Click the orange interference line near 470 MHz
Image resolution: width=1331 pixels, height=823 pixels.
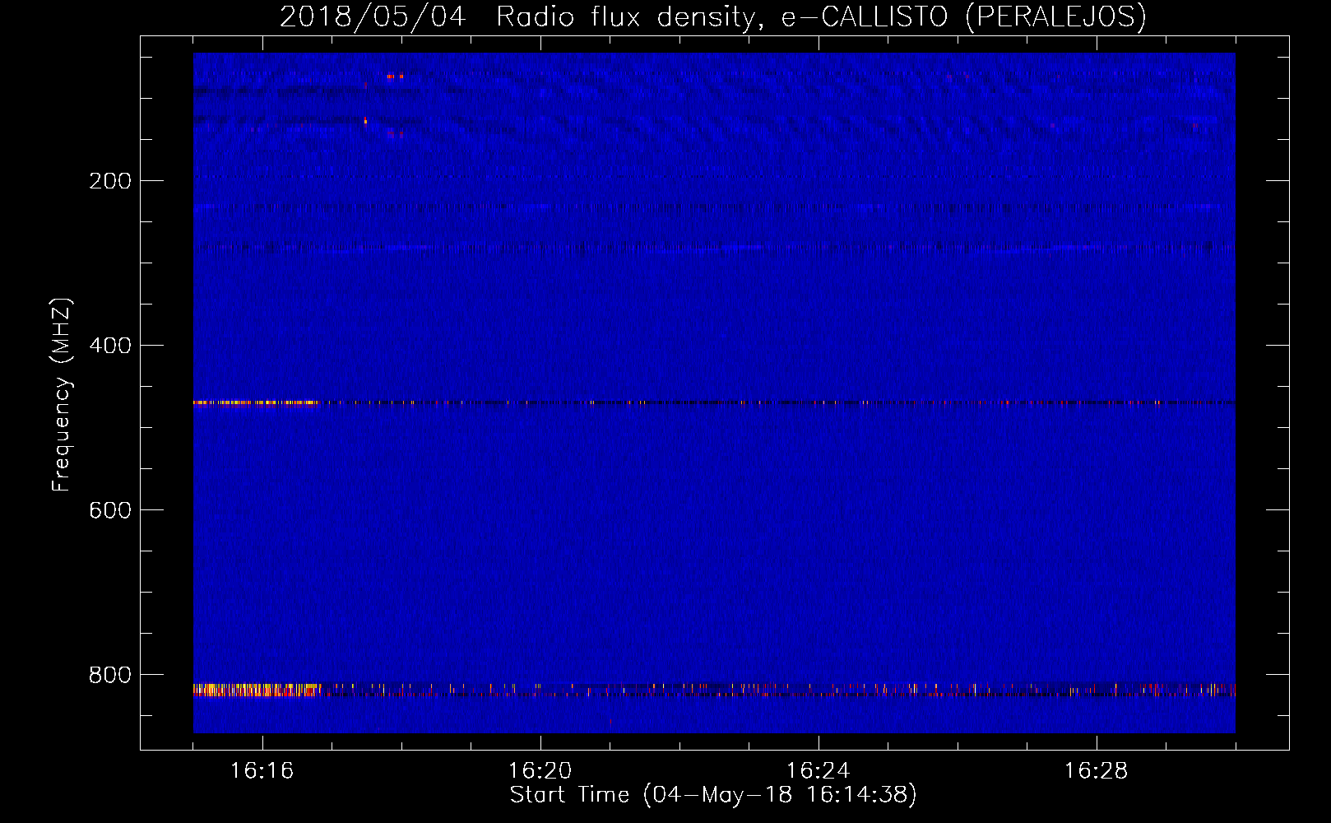click(x=256, y=402)
